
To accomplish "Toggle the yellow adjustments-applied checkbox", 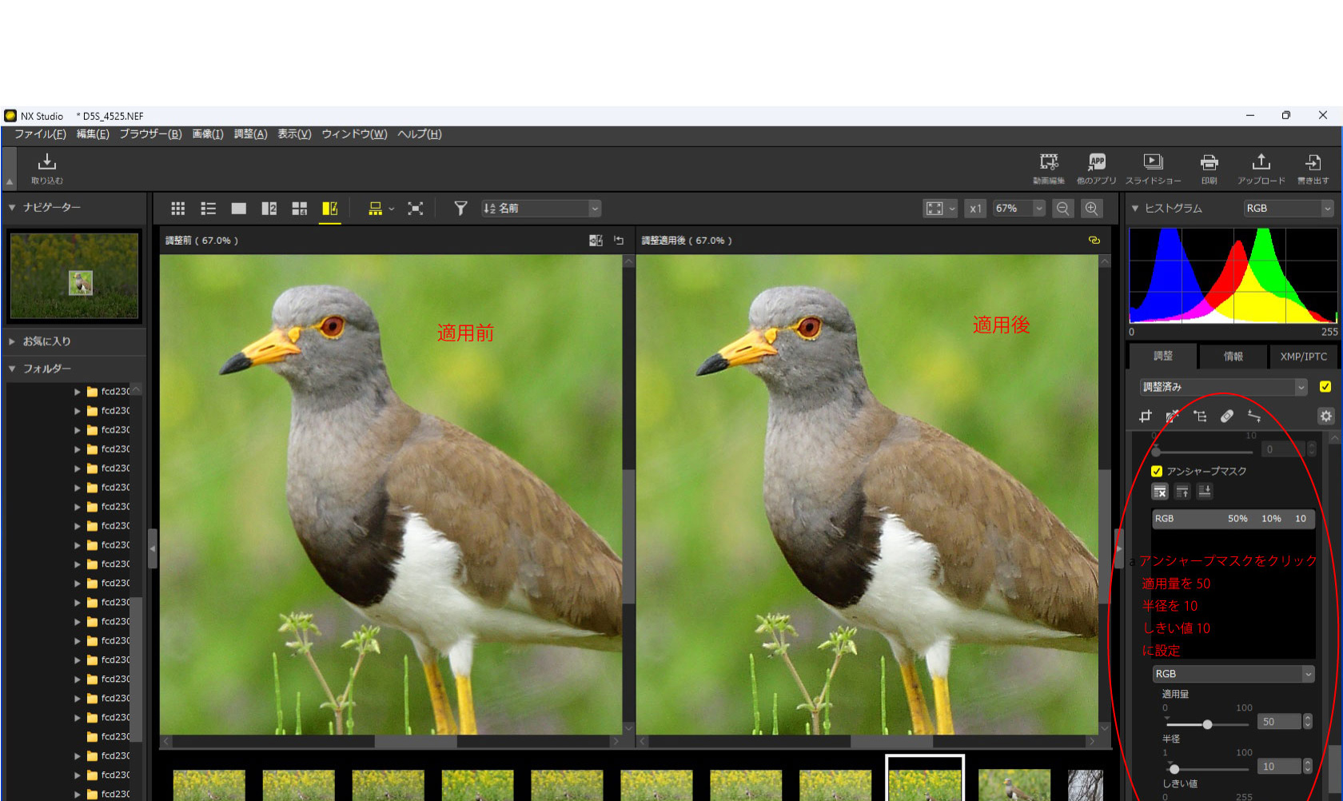I will 1325,387.
